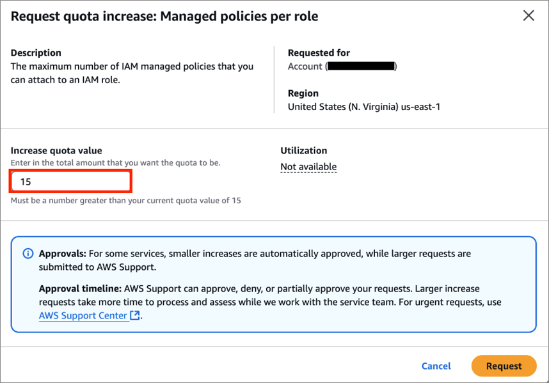The image size is (549, 383).
Task: Click the redacted account number
Action: 361,66
